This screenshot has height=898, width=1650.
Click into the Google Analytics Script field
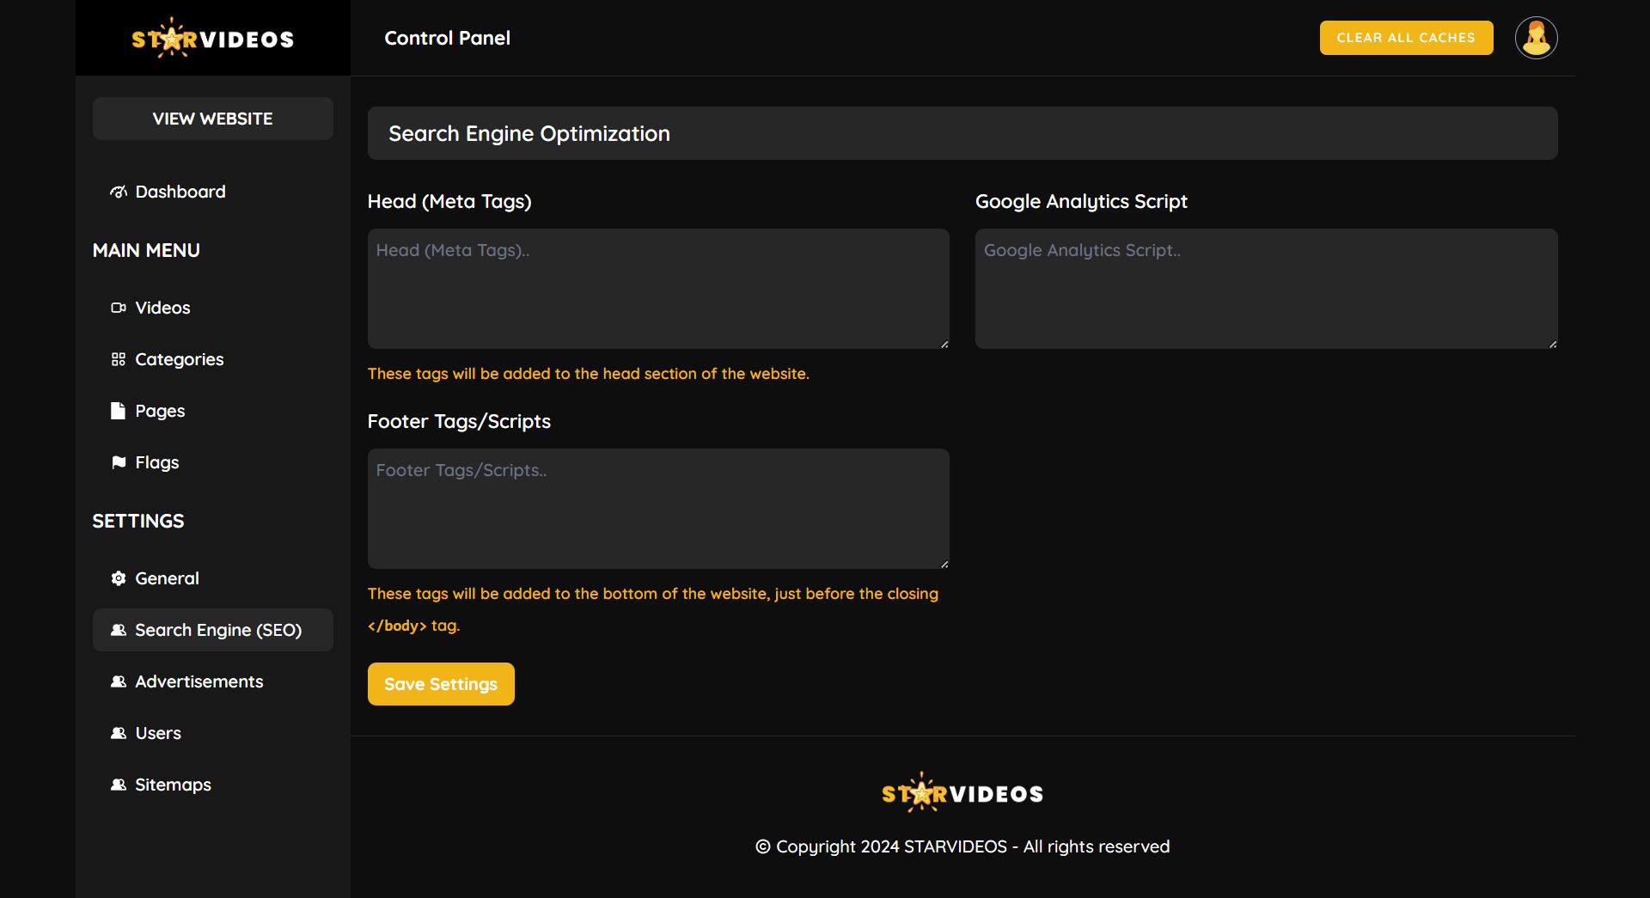click(1265, 289)
